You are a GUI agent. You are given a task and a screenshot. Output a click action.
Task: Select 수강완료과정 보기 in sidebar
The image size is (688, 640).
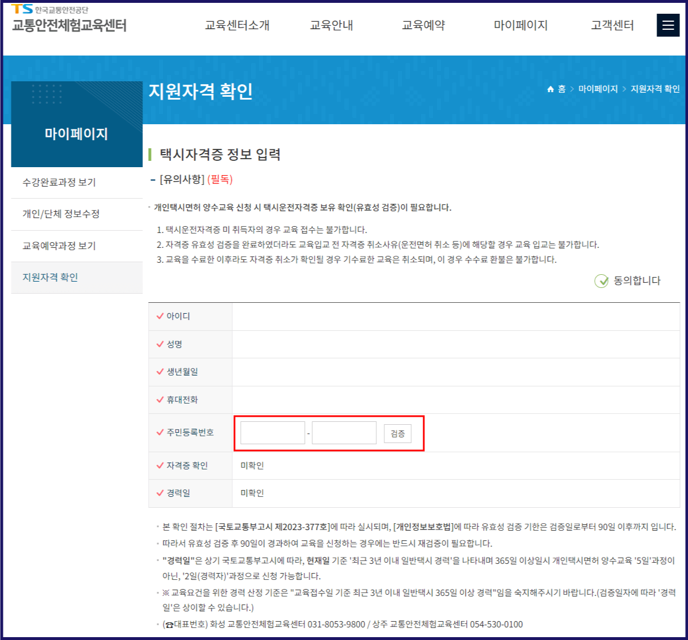click(77, 183)
